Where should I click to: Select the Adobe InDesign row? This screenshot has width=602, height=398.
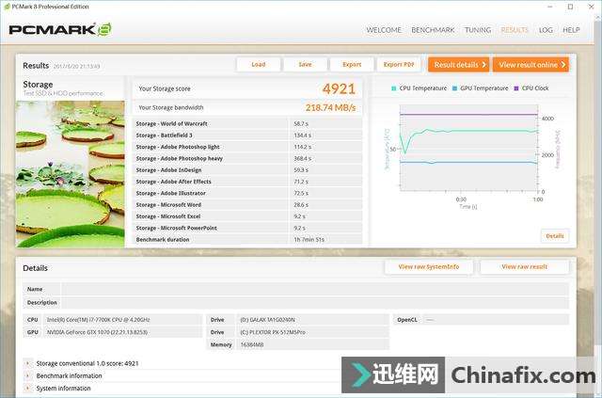click(x=247, y=169)
